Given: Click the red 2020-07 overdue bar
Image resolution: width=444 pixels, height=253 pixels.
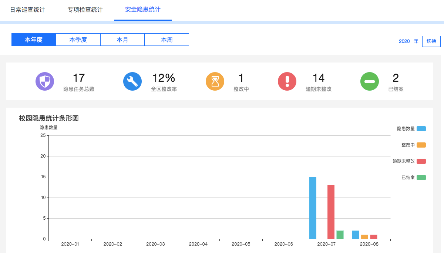Looking at the screenshot, I should [x=331, y=212].
